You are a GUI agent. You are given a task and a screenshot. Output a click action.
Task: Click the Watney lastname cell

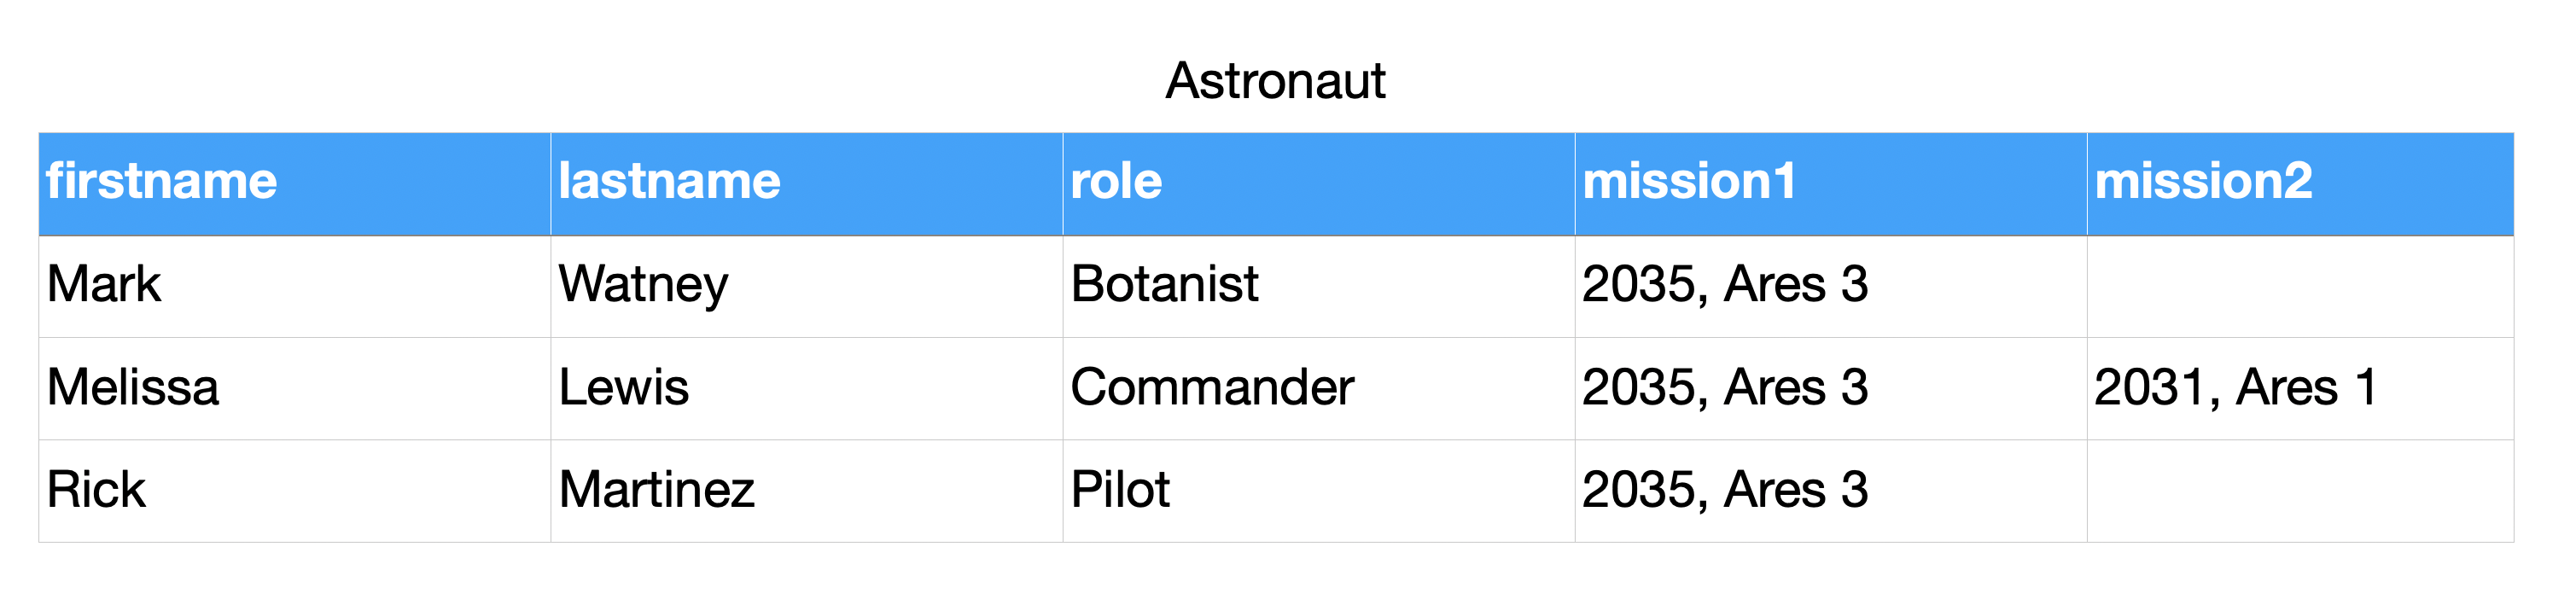(643, 285)
